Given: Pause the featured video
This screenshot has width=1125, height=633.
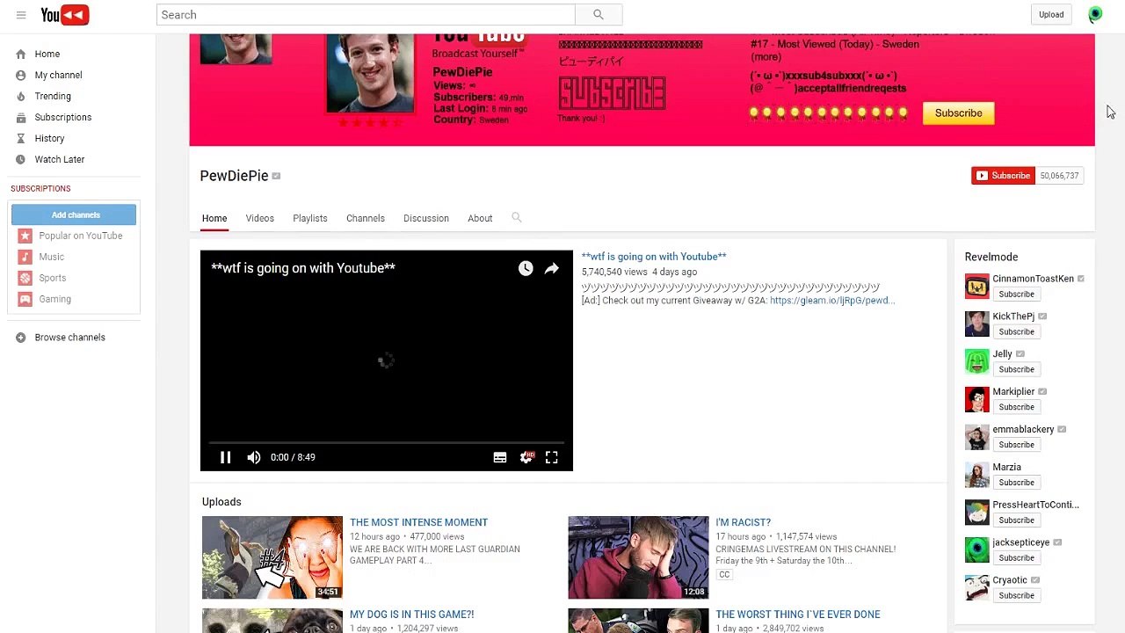Looking at the screenshot, I should click(x=225, y=457).
